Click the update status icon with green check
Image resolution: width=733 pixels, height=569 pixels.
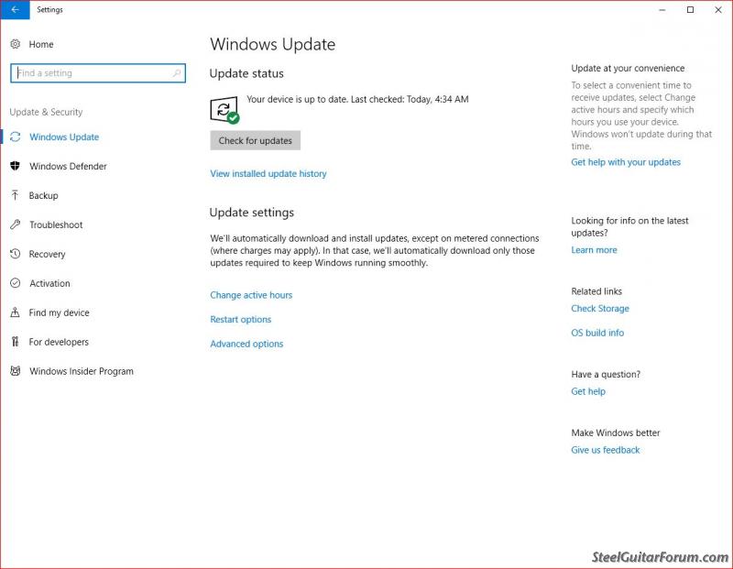point(224,110)
